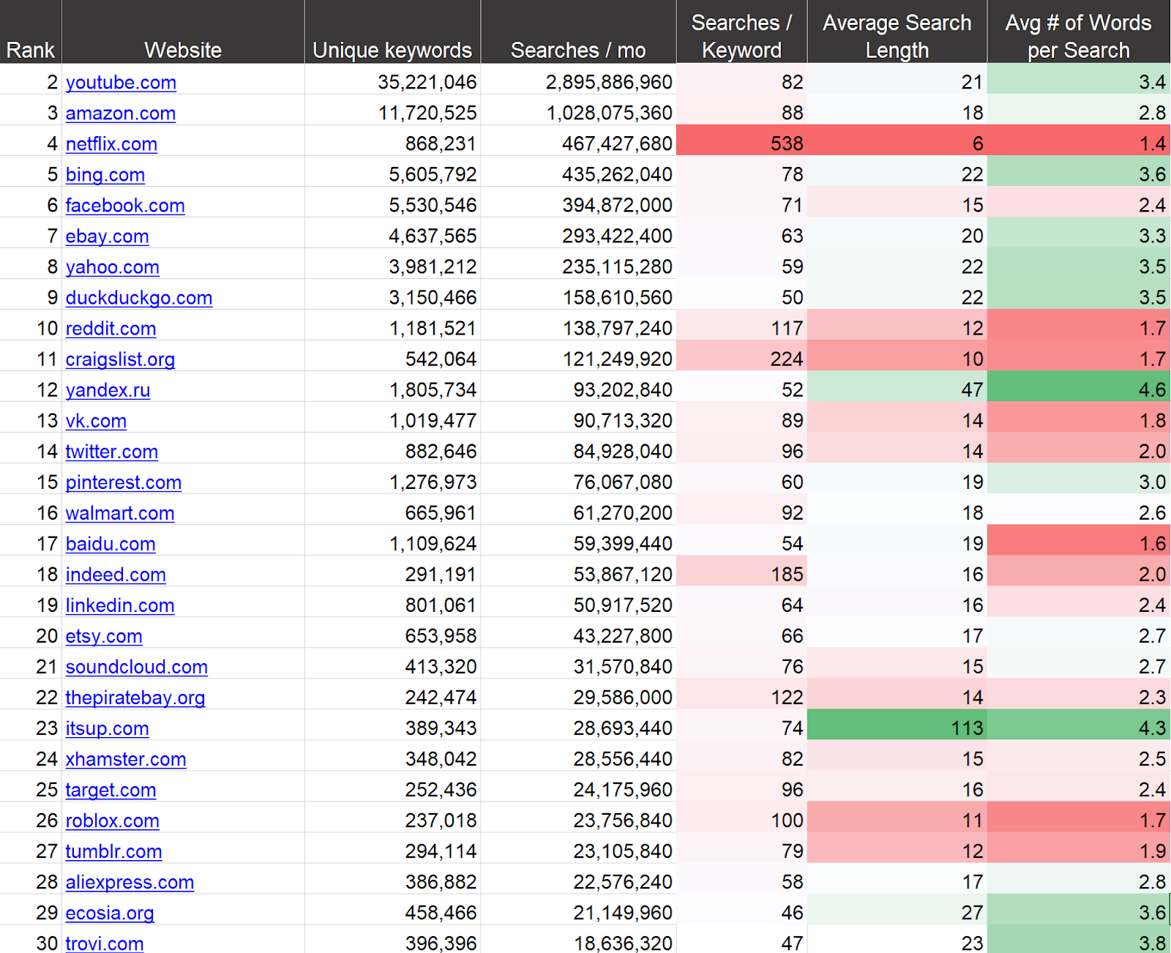Select the Rank column header

31,32
